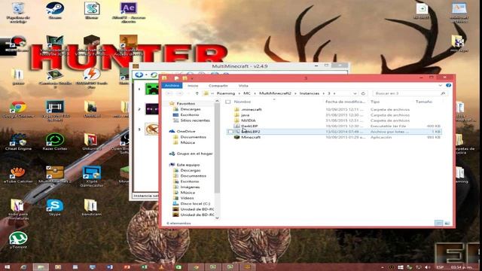Screen dimensions: 482x271
Task: Open the bandicam desktop folder
Action: pyautogui.click(x=91, y=208)
